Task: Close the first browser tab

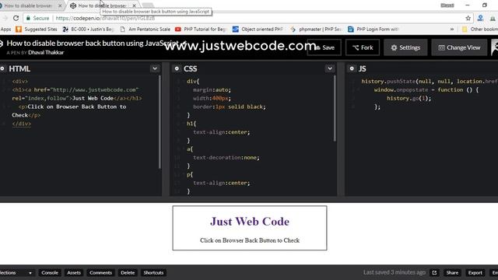Action: [x=60, y=5]
